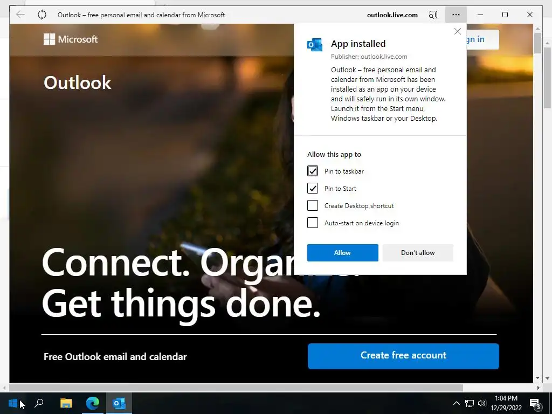552x414 pixels.
Task: Maximize the Outlook app window
Action: [505, 15]
